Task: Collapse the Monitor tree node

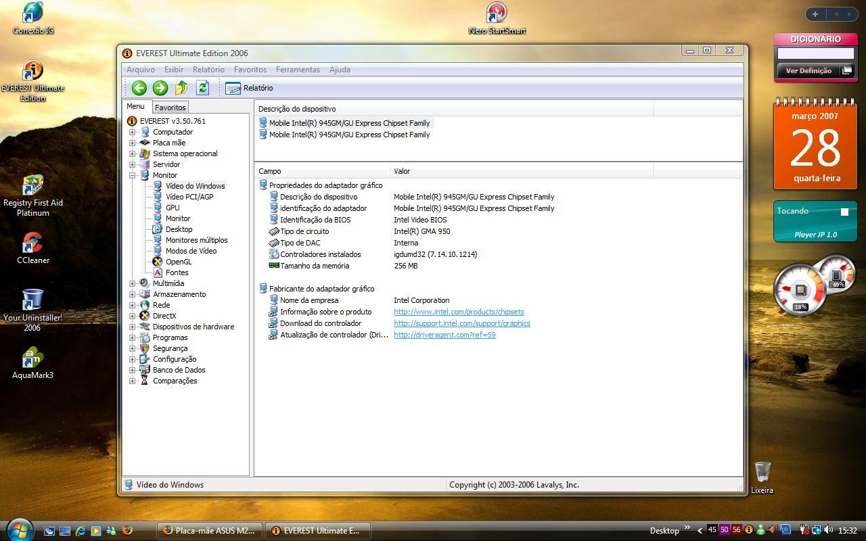Action: pos(133,175)
